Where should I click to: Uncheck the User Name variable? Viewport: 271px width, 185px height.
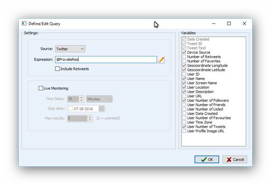click(x=184, y=78)
